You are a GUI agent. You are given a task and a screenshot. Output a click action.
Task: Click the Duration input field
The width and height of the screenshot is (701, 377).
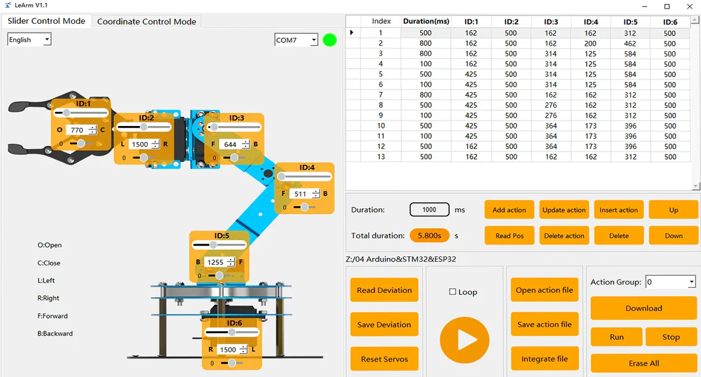pos(429,210)
